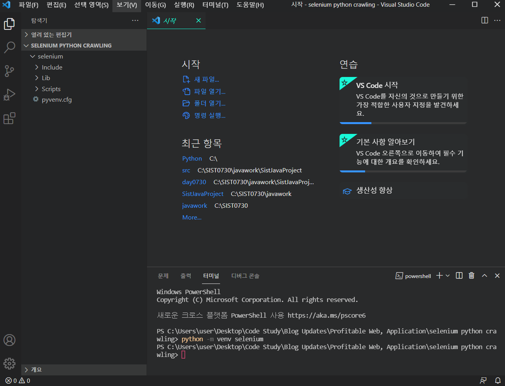Expand the 개요 outline section
Viewport: 505px width, 386px height.
pos(84,370)
